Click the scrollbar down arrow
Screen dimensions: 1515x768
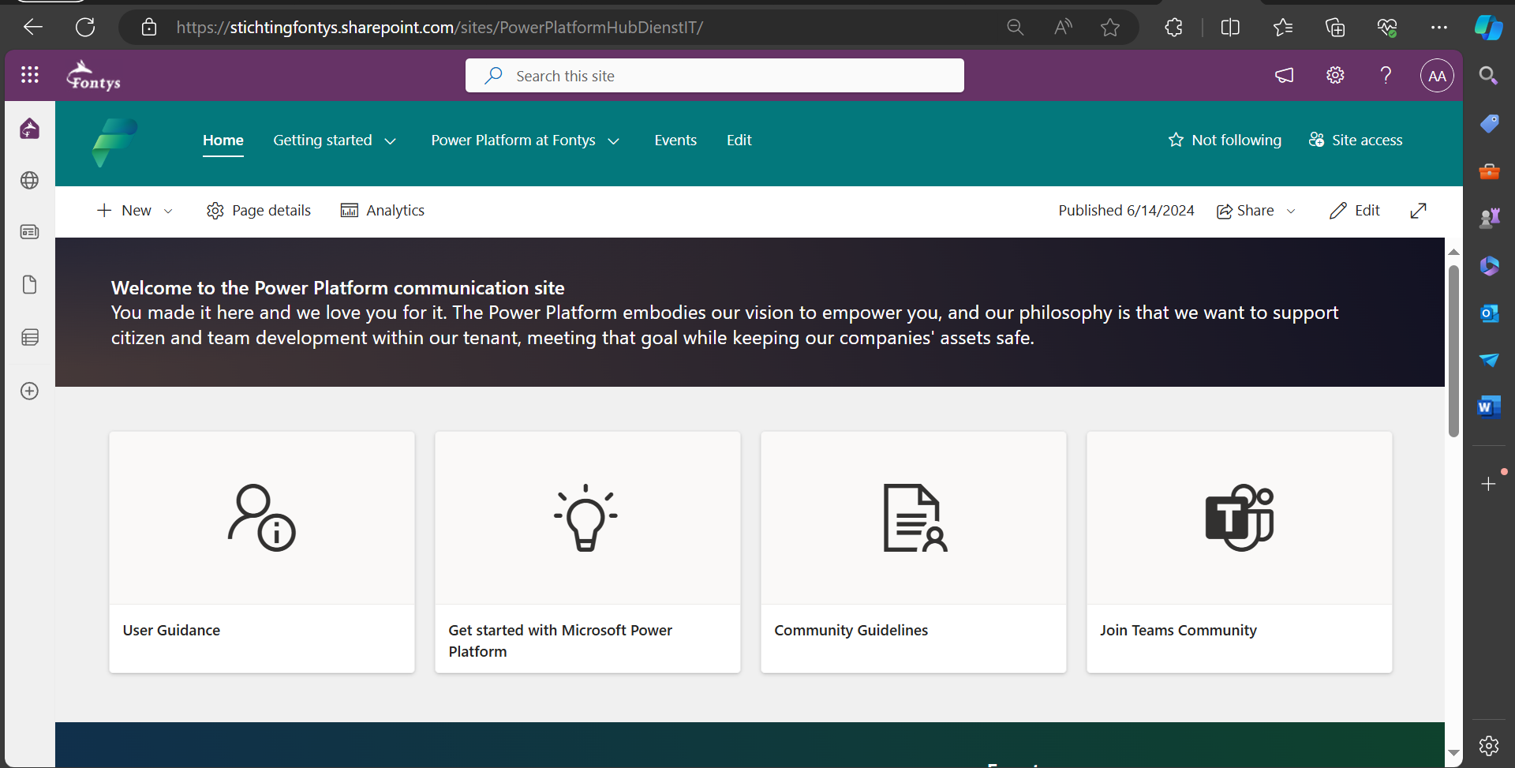[1453, 752]
